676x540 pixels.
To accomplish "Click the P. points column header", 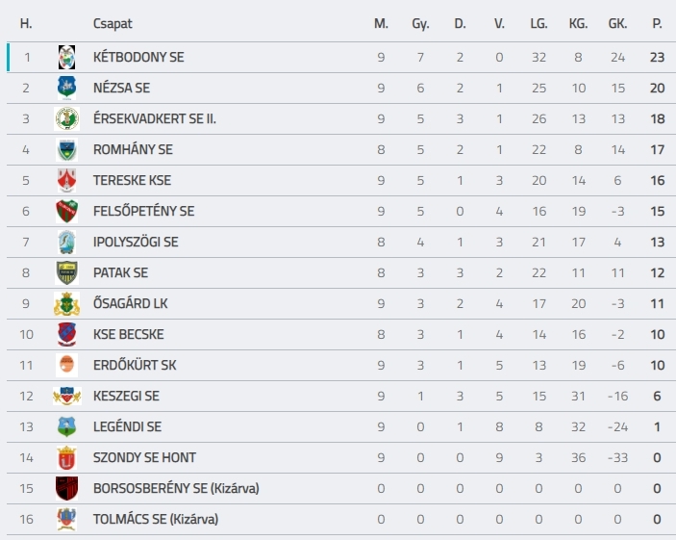I will click(x=657, y=23).
